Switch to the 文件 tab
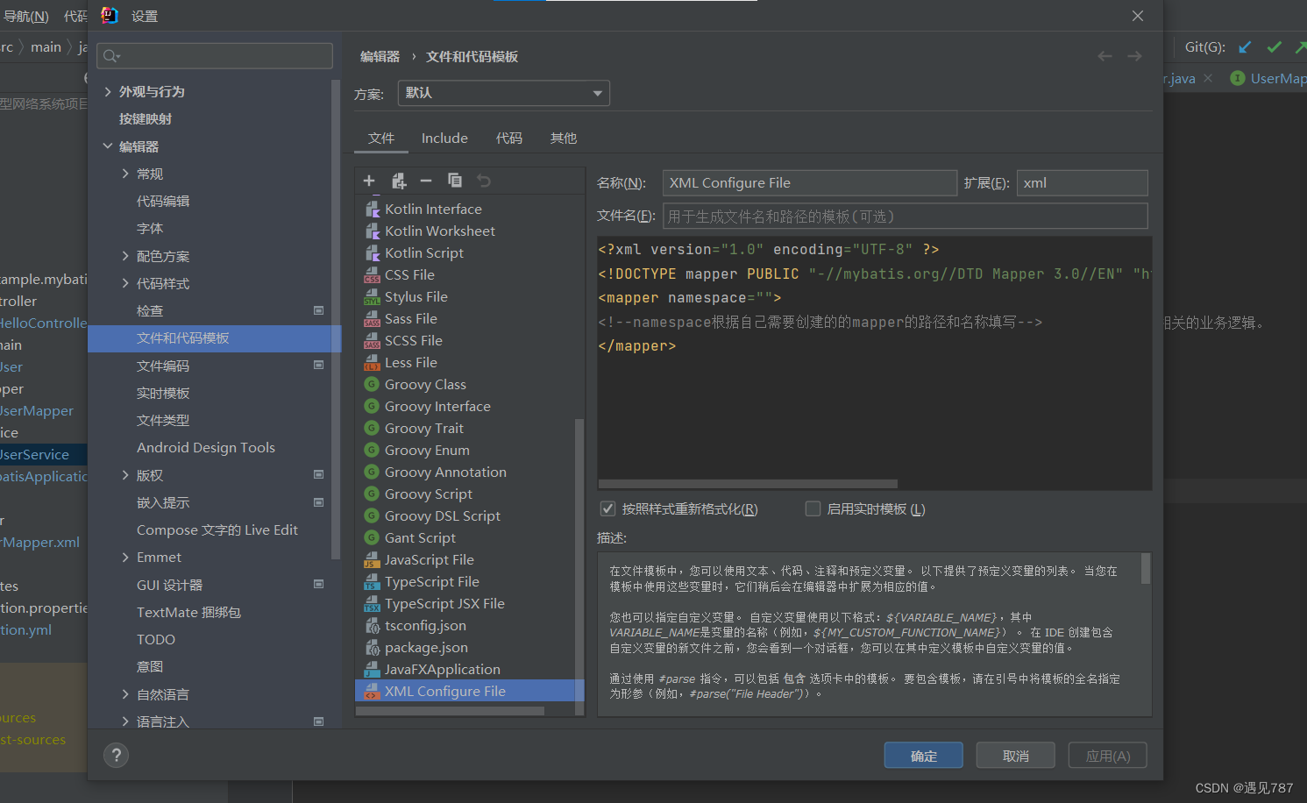The width and height of the screenshot is (1307, 803). pos(381,139)
